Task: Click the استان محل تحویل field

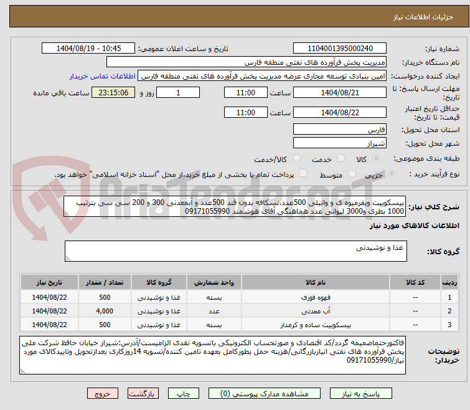Action: 339,130
